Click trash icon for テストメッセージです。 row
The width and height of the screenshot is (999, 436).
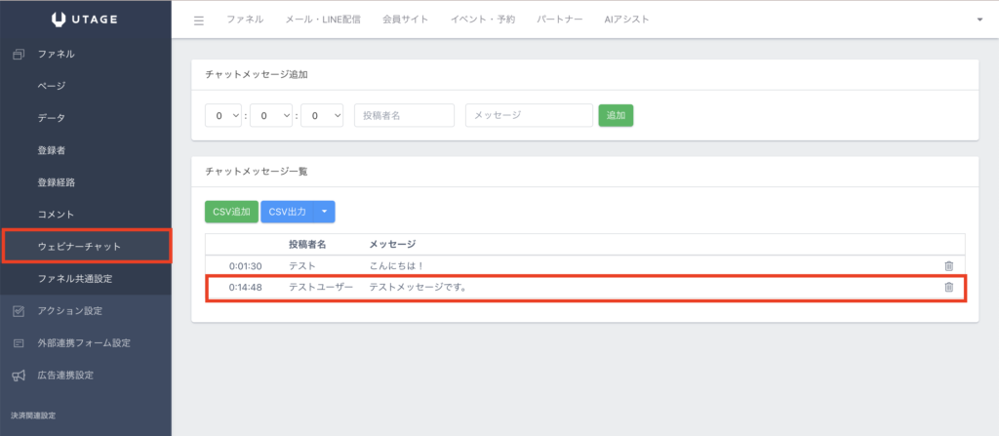(x=948, y=288)
